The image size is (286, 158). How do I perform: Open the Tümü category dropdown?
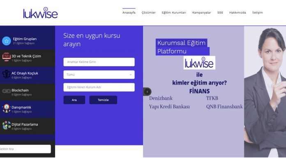pos(99,75)
